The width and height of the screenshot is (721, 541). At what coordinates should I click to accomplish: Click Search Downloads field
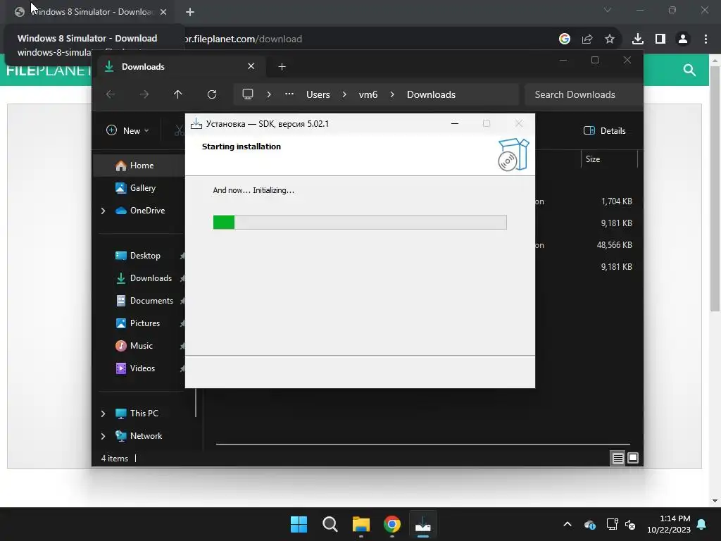[583, 94]
